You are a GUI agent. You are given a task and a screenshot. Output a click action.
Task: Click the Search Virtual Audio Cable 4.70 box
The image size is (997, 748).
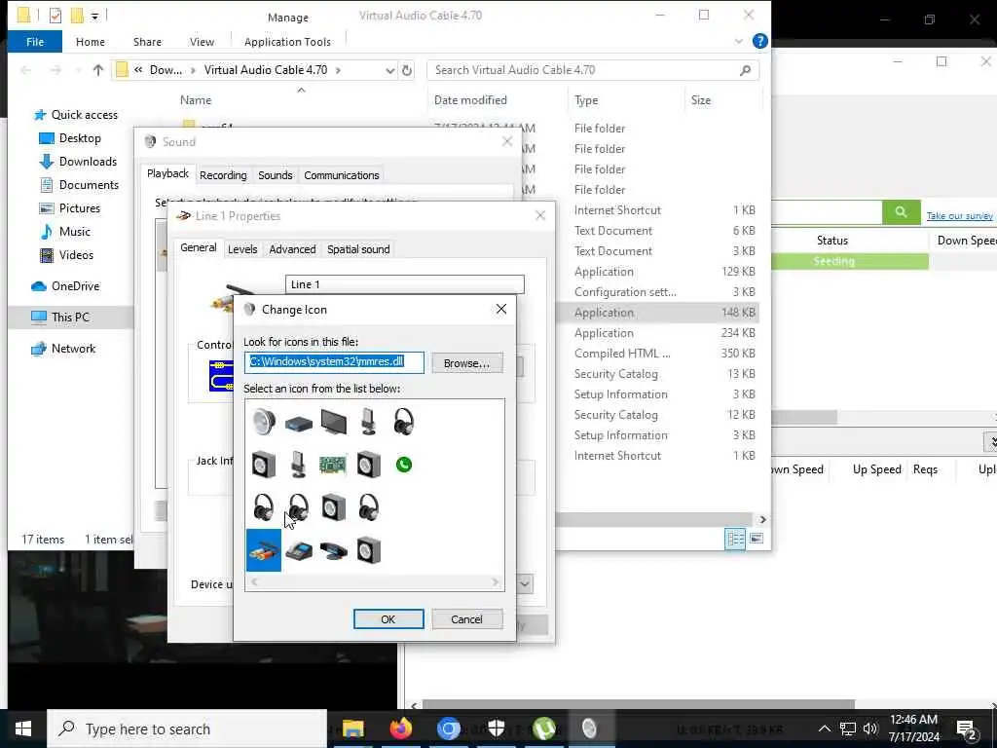click(592, 70)
